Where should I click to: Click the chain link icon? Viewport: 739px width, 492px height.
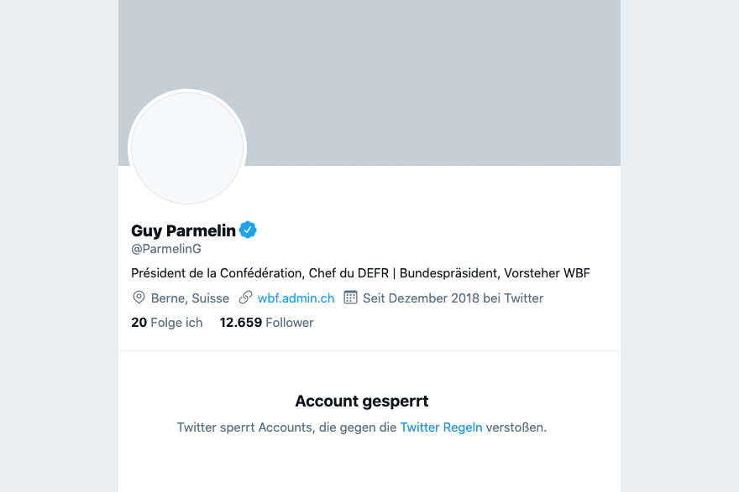pos(246,298)
